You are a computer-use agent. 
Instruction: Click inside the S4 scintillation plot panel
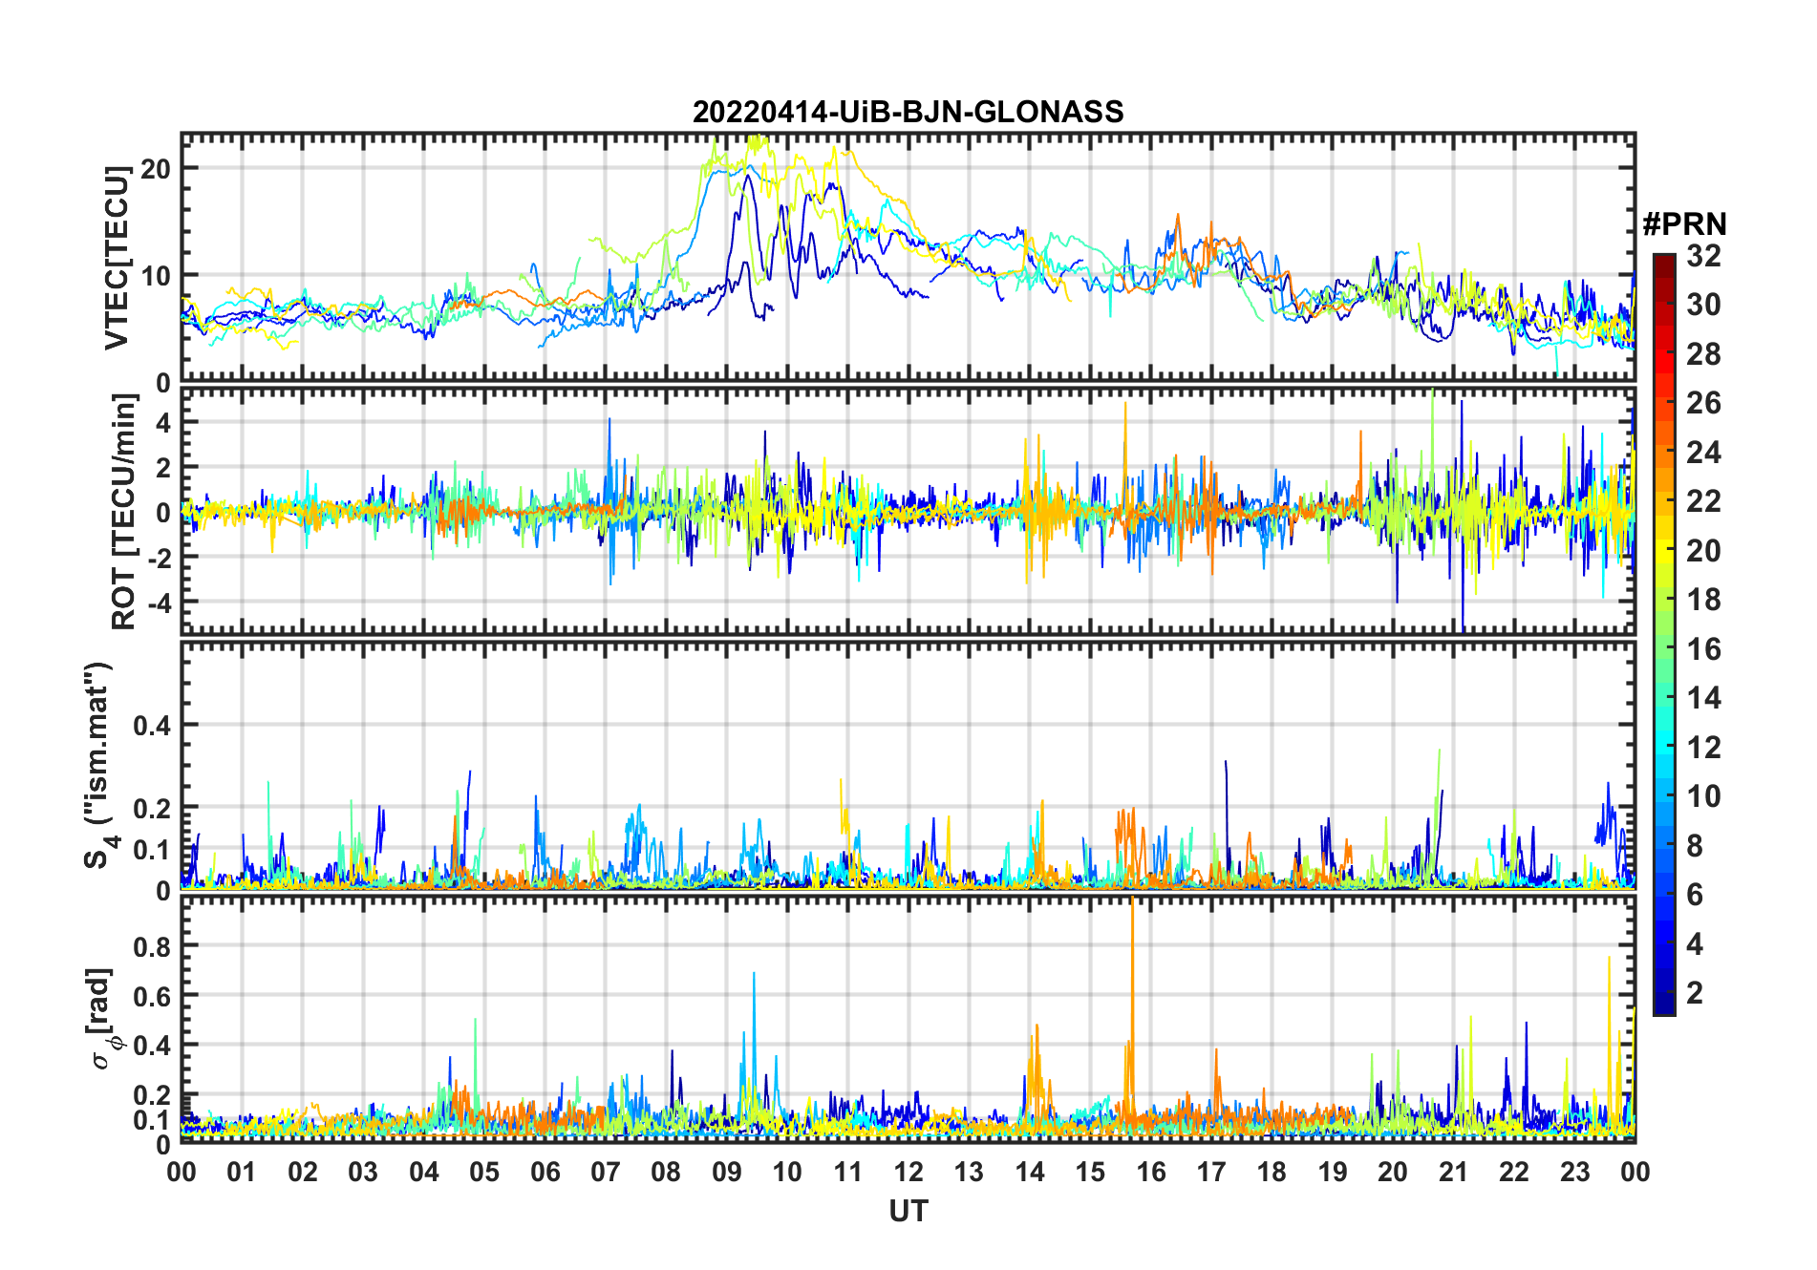pos(908,765)
